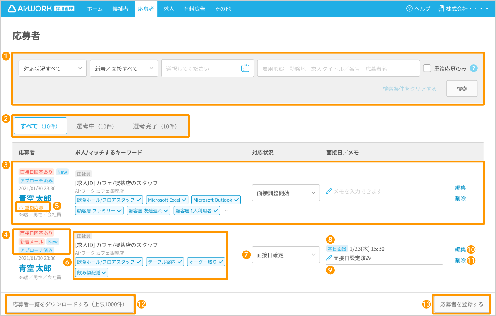This screenshot has width=496, height=316.
Task: Open the 有料広告 menu
Action: click(x=194, y=9)
